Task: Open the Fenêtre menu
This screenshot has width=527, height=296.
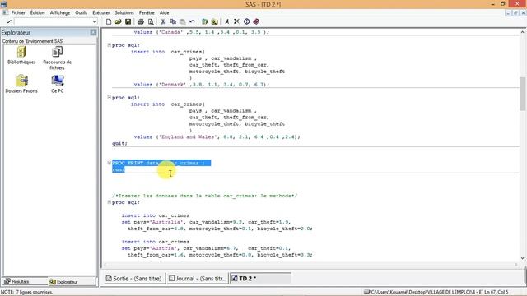Action: (x=147, y=12)
